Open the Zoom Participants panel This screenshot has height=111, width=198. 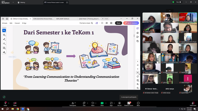[x=73, y=104]
